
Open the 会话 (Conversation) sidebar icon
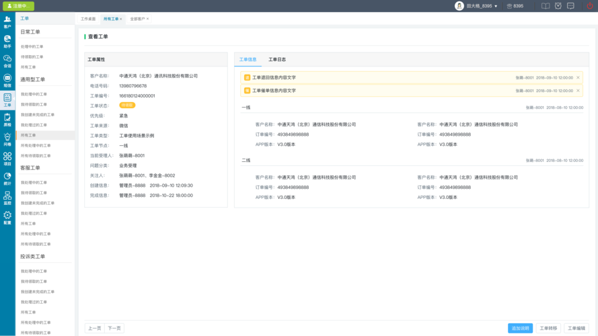point(7,60)
